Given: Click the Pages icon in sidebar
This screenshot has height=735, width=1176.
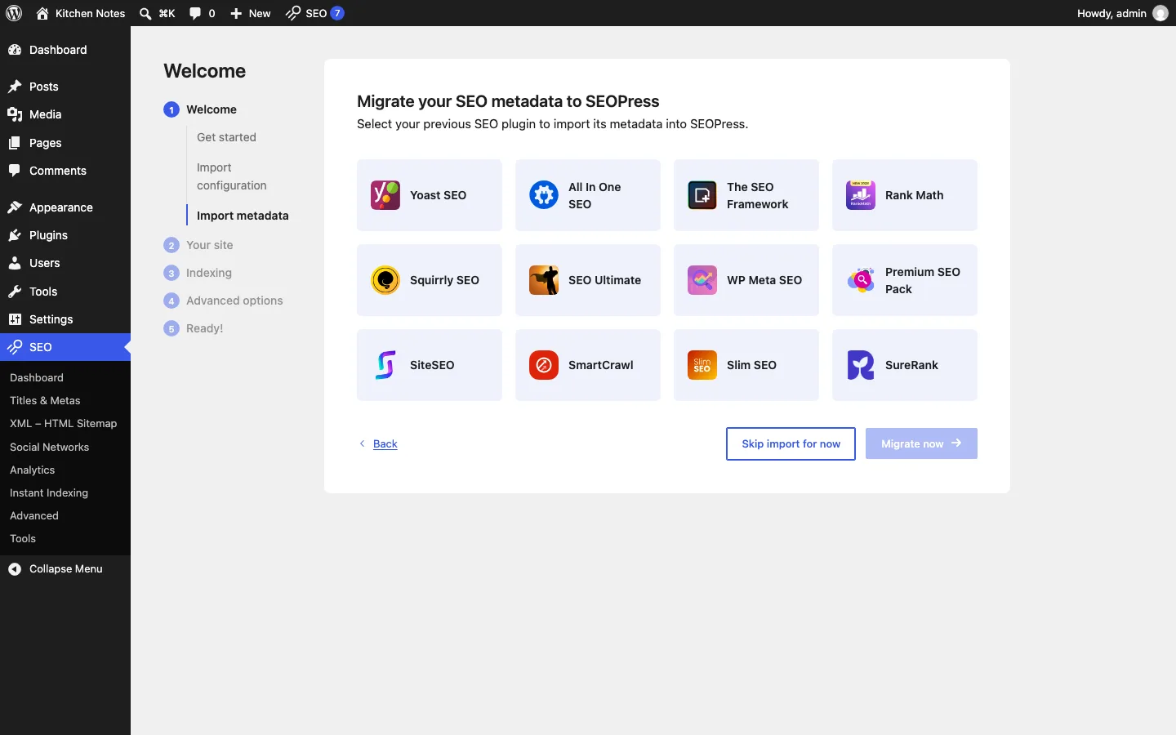Looking at the screenshot, I should (x=15, y=143).
